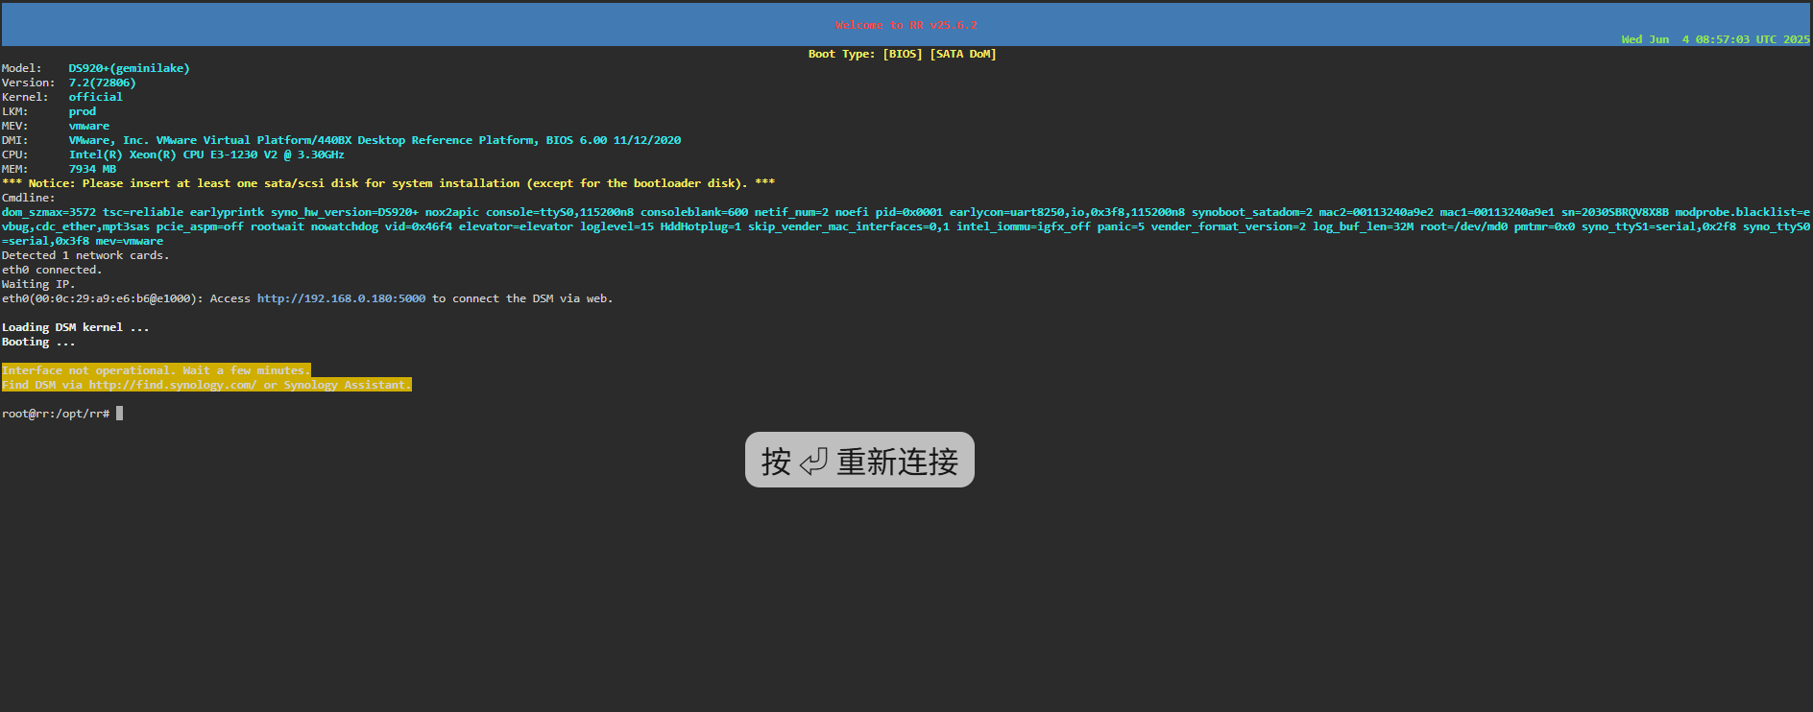Select the model value DS920+(geminilake)
This screenshot has height=712, width=1813.
tap(130, 68)
